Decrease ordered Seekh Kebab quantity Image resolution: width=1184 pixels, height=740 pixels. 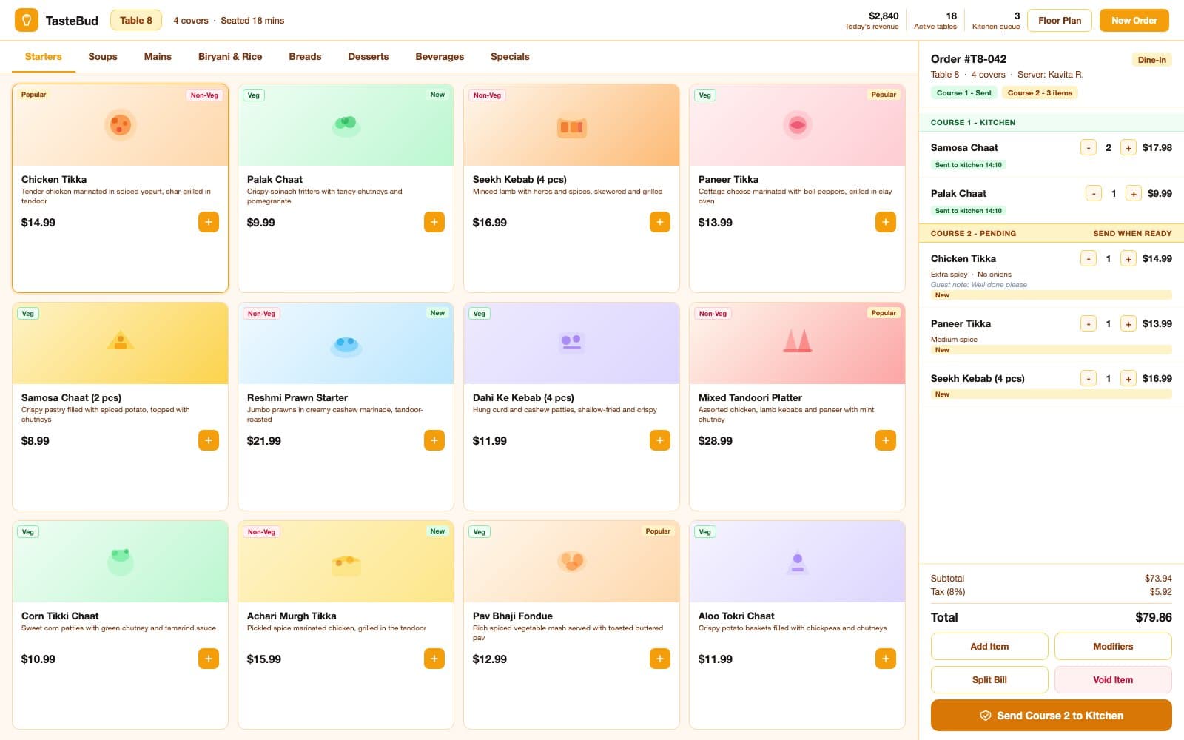1088,378
